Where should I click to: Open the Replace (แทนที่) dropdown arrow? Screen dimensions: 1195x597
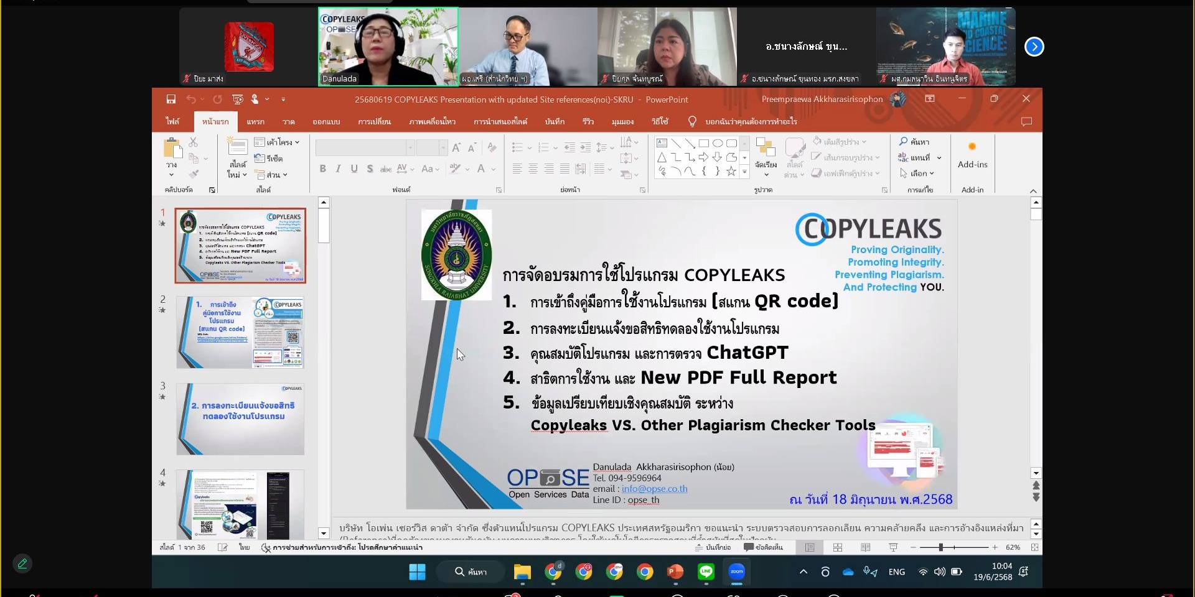(939, 158)
